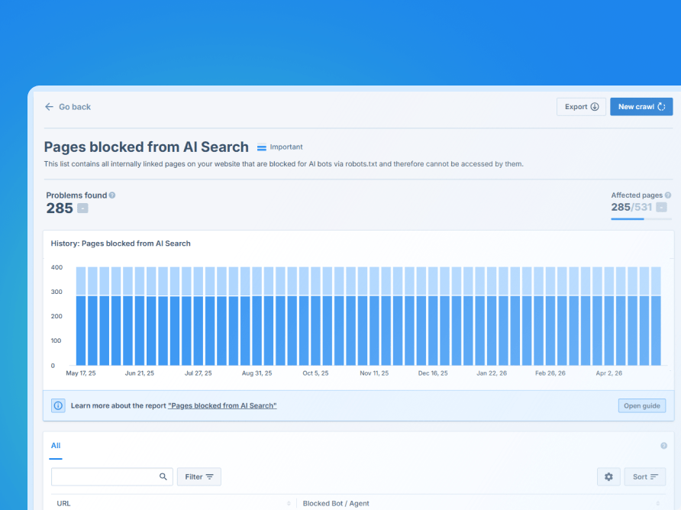
Task: Click the Jan 22, 26 axis label
Action: (492, 373)
